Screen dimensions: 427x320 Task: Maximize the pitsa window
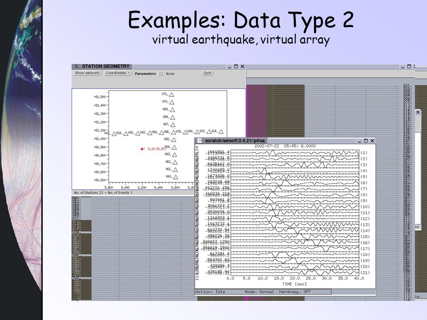click(x=366, y=141)
